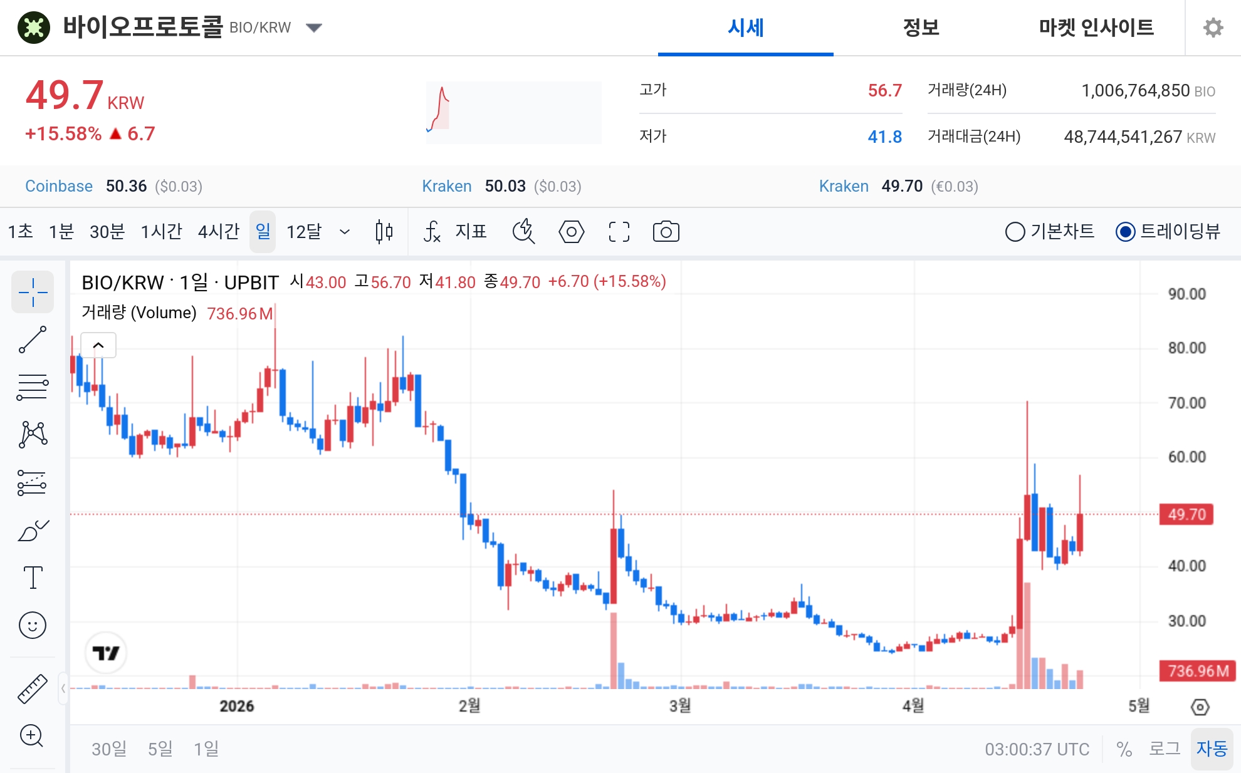Image resolution: width=1241 pixels, height=773 pixels.
Task: Open the brush drawing tool
Action: [33, 529]
